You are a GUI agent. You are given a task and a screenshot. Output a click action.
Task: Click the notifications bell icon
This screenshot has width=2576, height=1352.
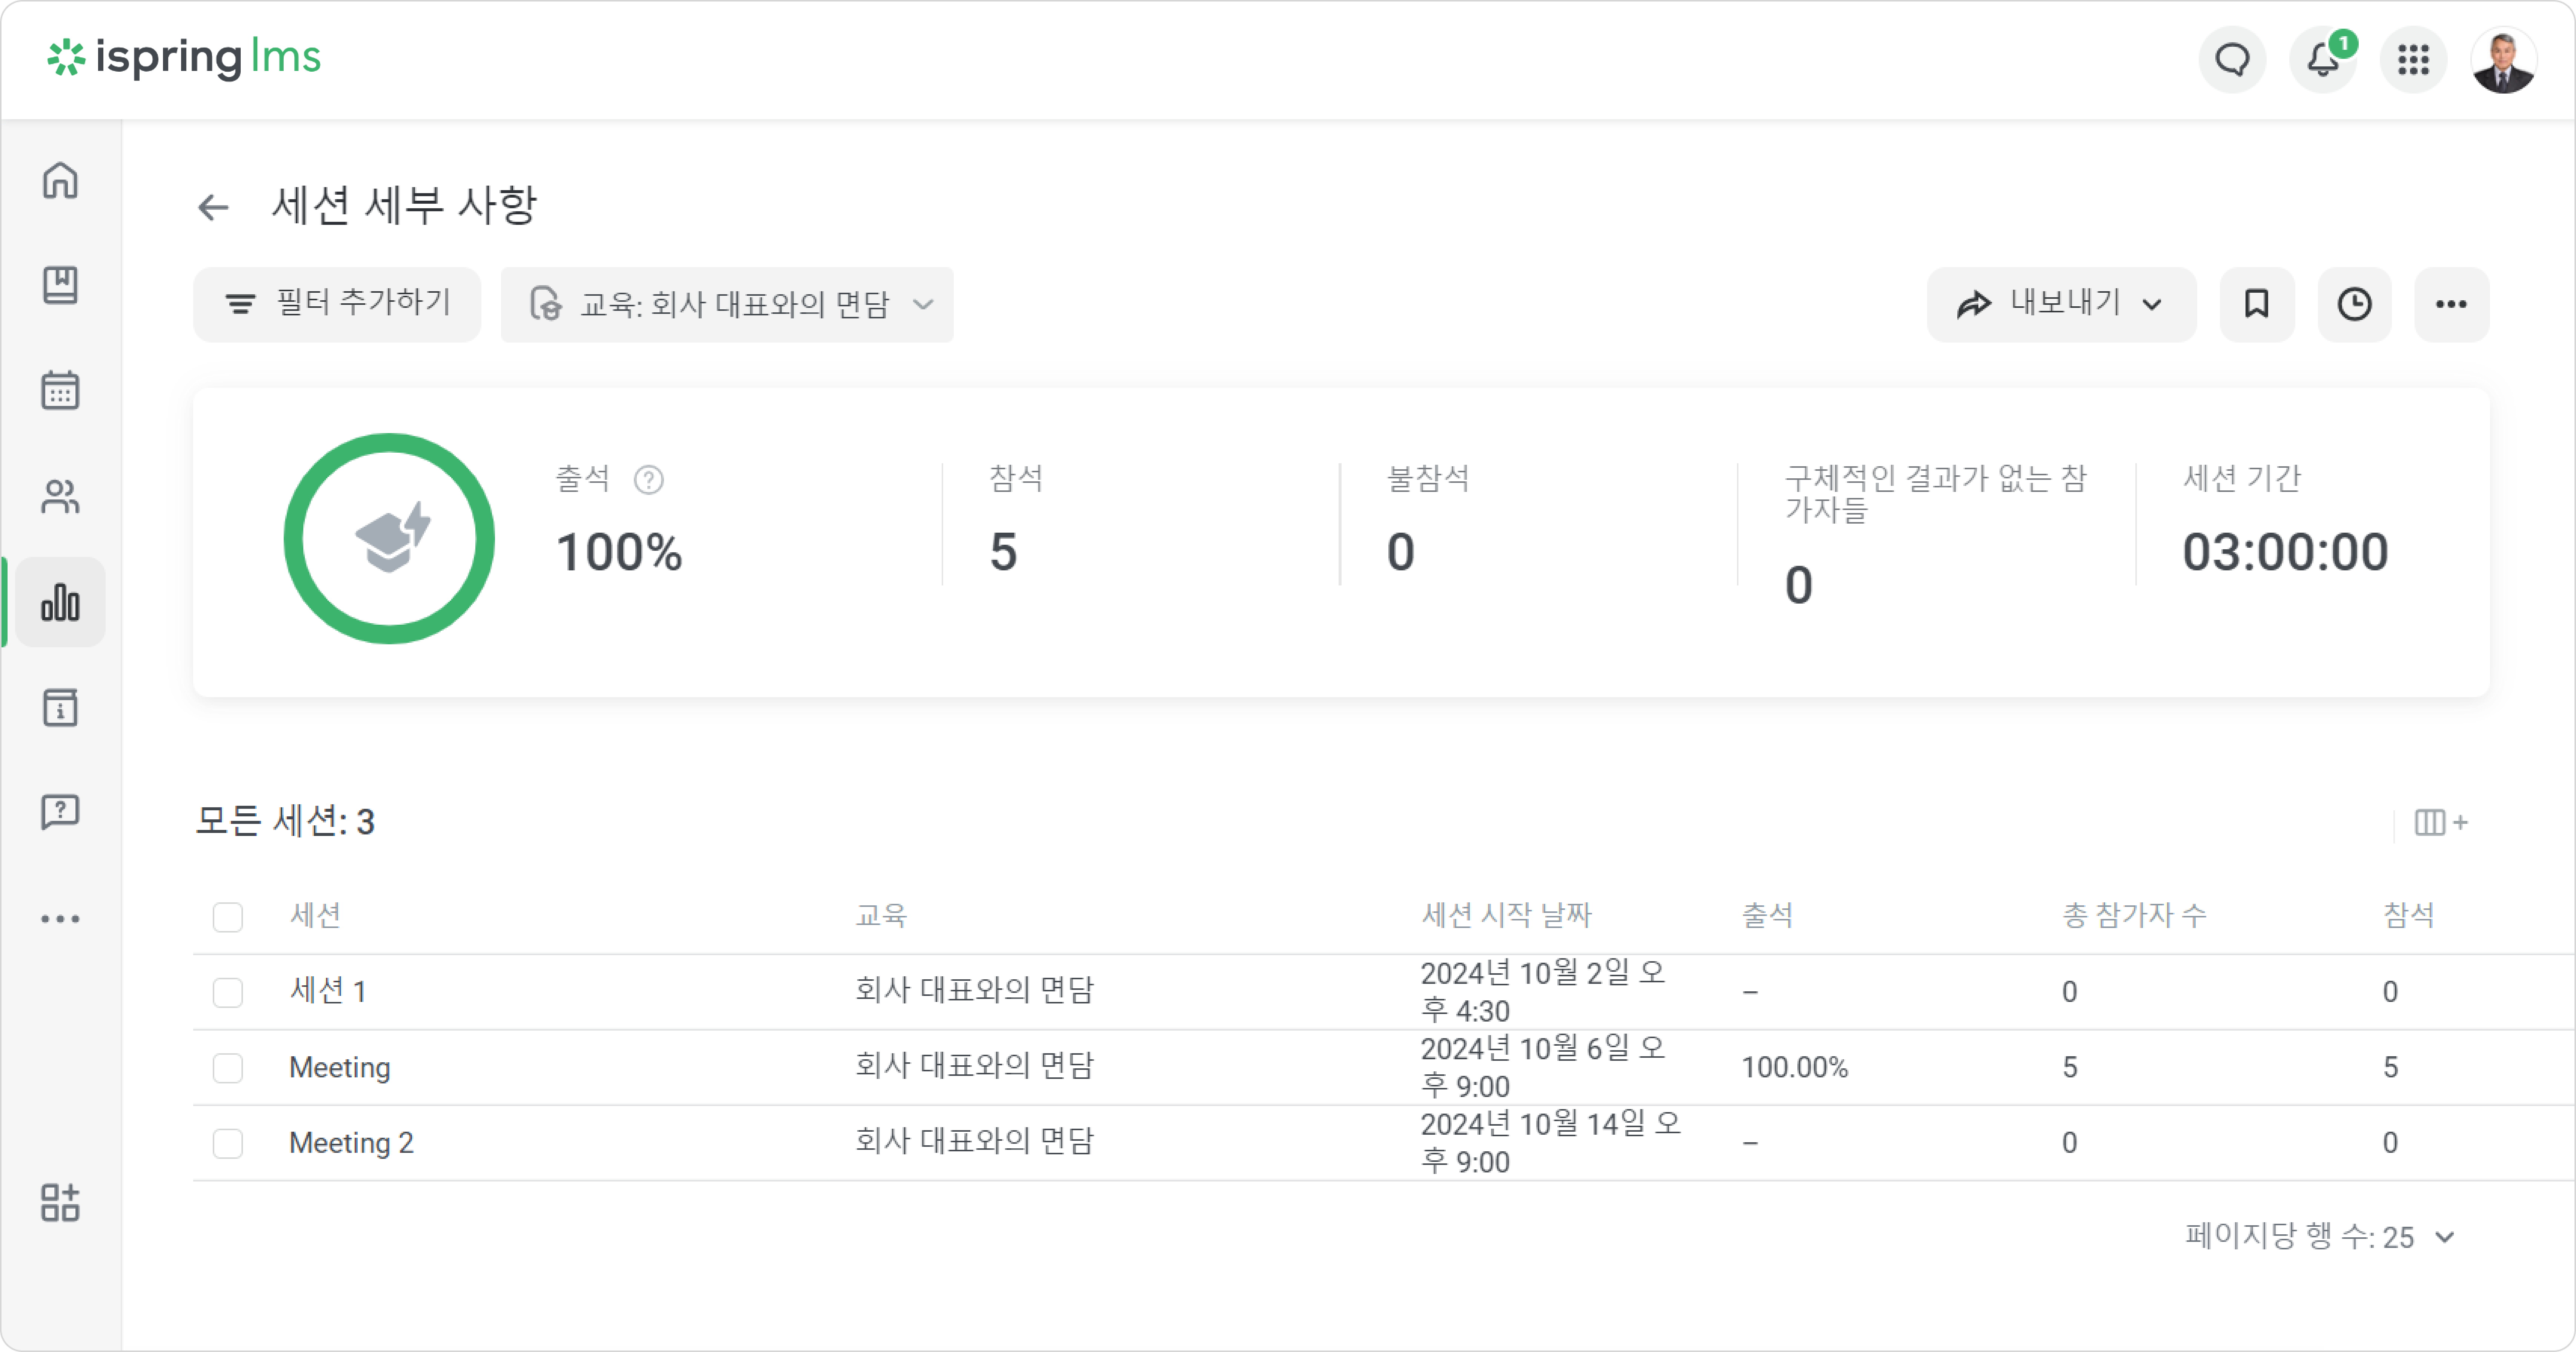click(2323, 60)
